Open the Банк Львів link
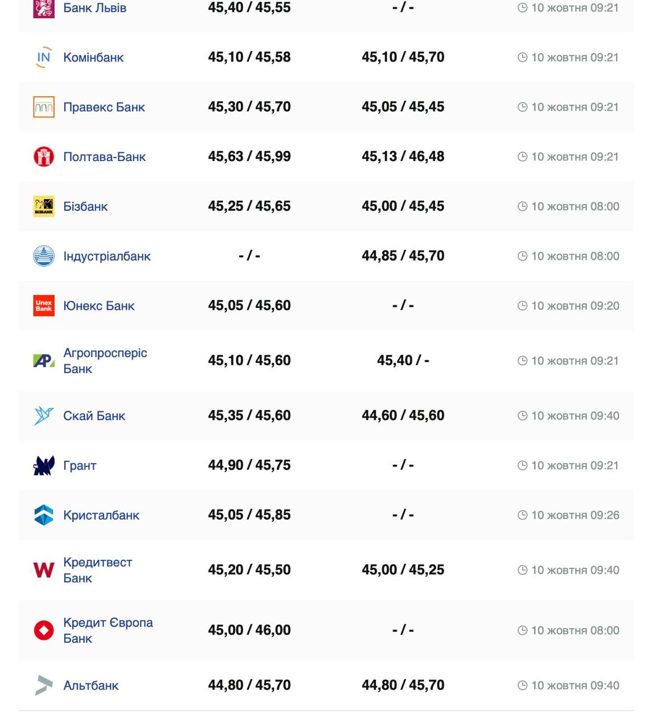Viewport: 648px width, 716px height. pyautogui.click(x=94, y=8)
